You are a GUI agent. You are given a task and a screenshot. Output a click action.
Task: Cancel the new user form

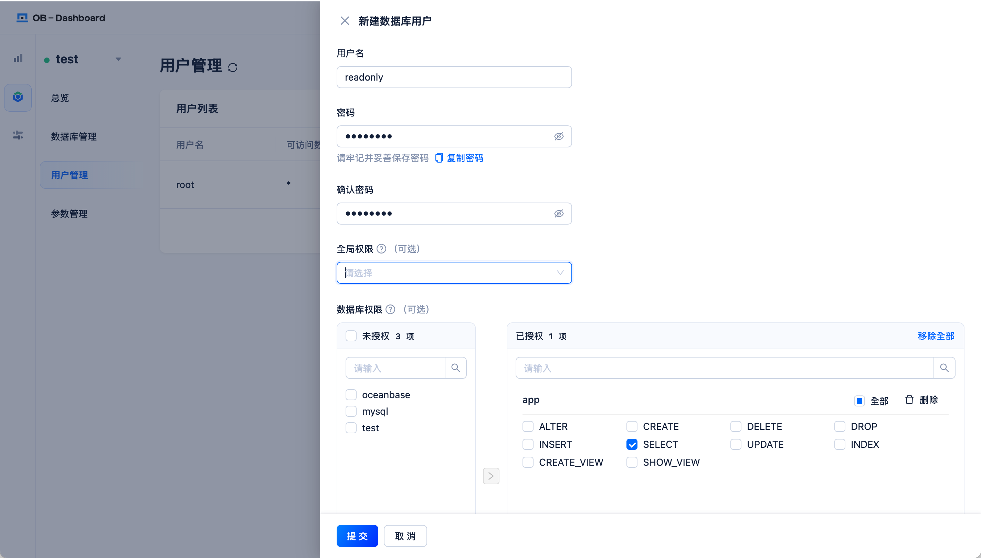[405, 536]
